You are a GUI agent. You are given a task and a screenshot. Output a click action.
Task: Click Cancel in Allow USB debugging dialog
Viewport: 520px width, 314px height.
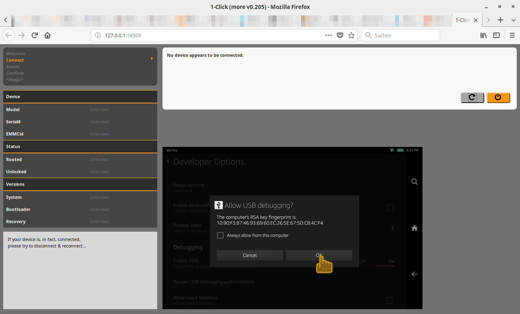(x=250, y=255)
